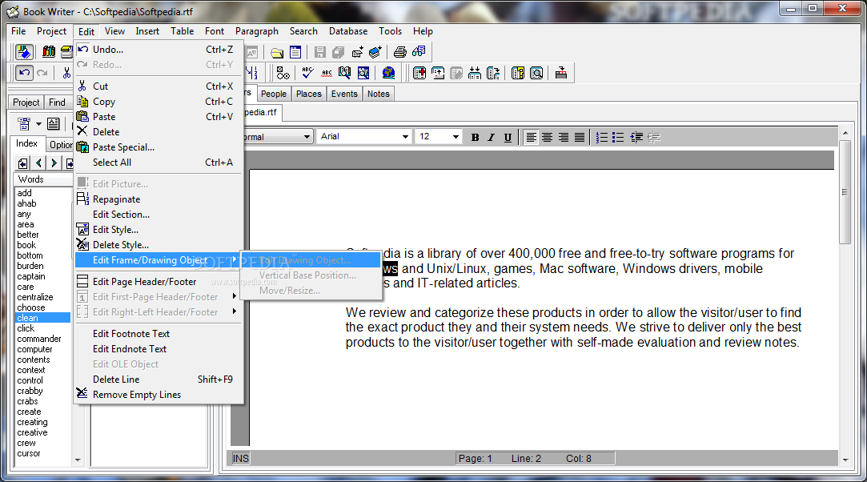Switch to the Notes tab

click(378, 94)
